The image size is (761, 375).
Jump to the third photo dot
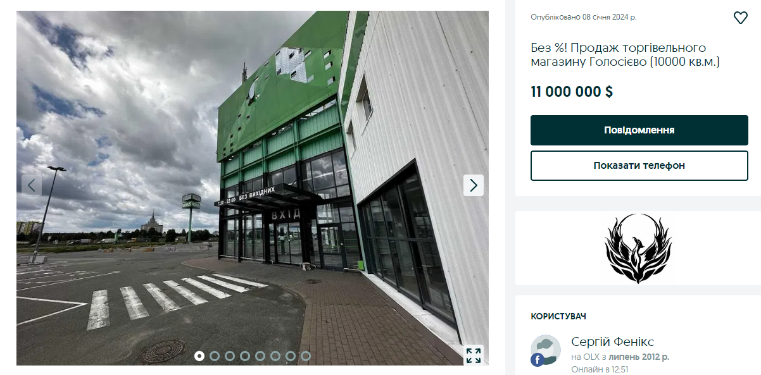click(x=230, y=356)
